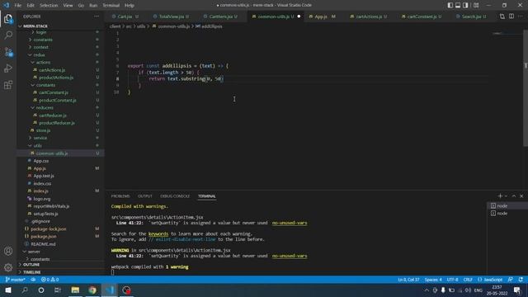
Task: Click the first no-unused-vars link in the terminal
Action: pyautogui.click(x=290, y=223)
